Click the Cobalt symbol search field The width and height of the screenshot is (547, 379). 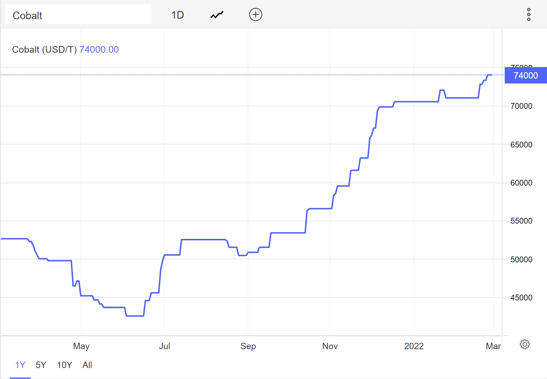click(x=78, y=14)
